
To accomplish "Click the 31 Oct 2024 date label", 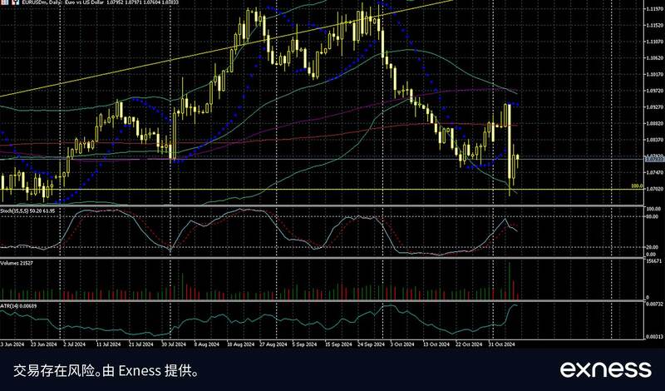I will (502, 344).
